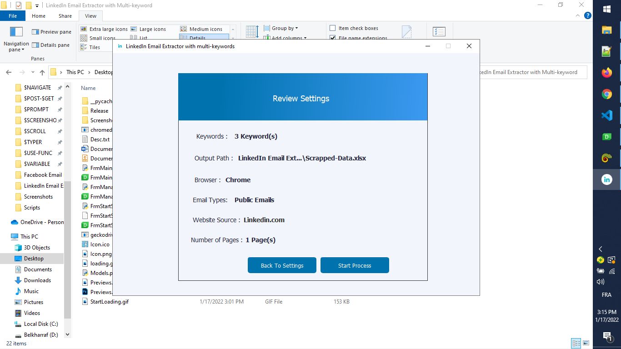Open the recent locations dropdown arrow
Image resolution: width=621 pixels, height=349 pixels.
(33, 72)
